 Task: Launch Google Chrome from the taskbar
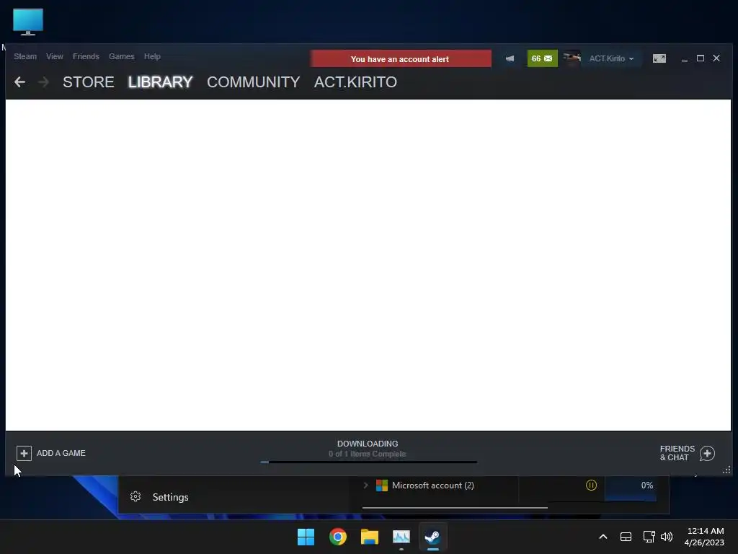tap(338, 537)
